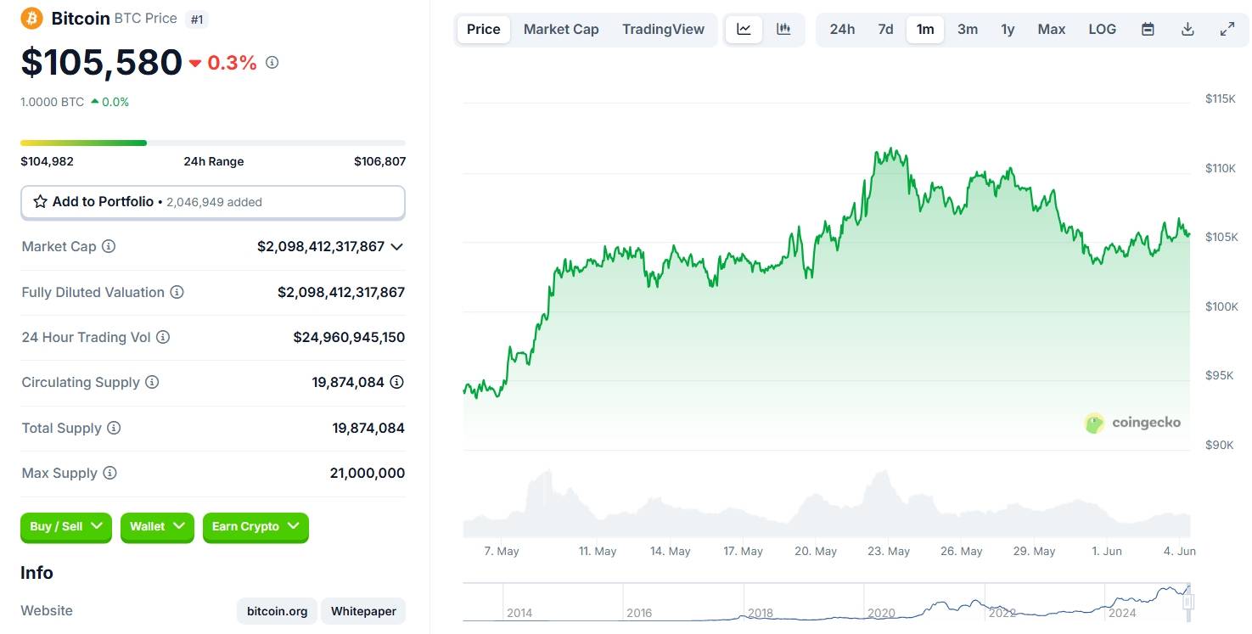Open Wallet dropdown
This screenshot has height=634, width=1252.
(157, 527)
